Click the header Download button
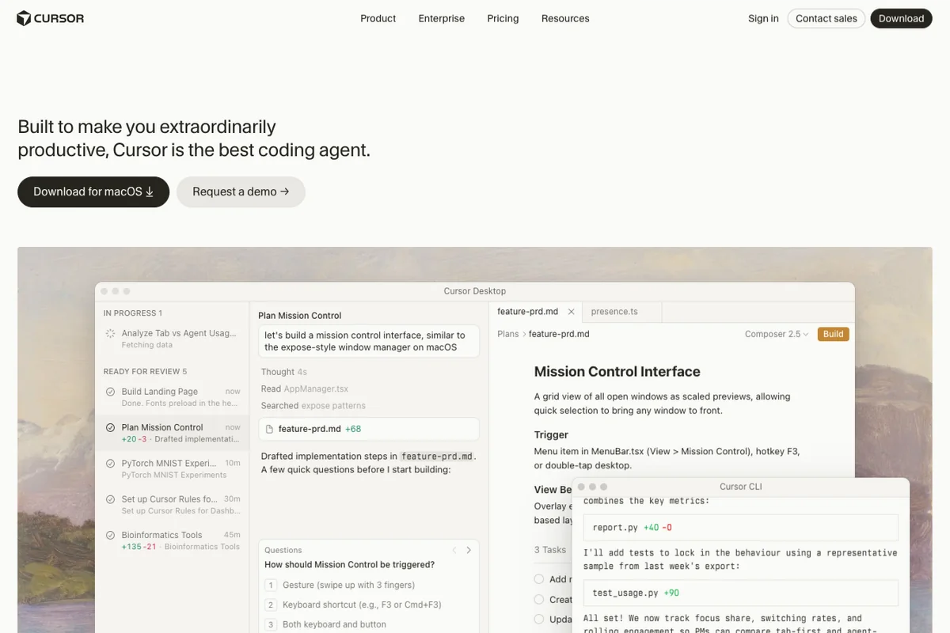950x633 pixels. 901,18
